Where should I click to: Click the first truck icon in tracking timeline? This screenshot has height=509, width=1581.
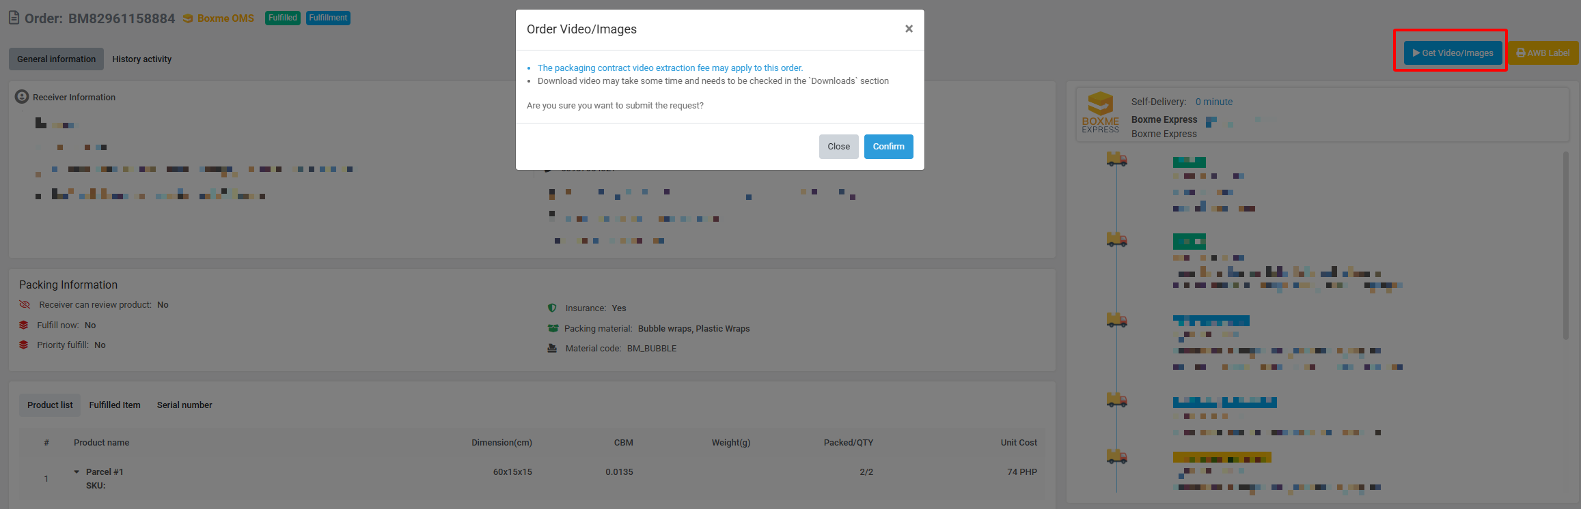(1116, 160)
